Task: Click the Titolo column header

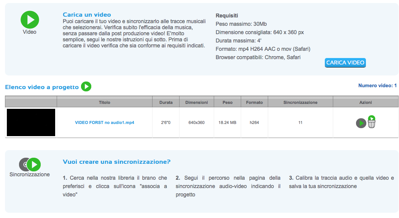Action: click(105, 102)
